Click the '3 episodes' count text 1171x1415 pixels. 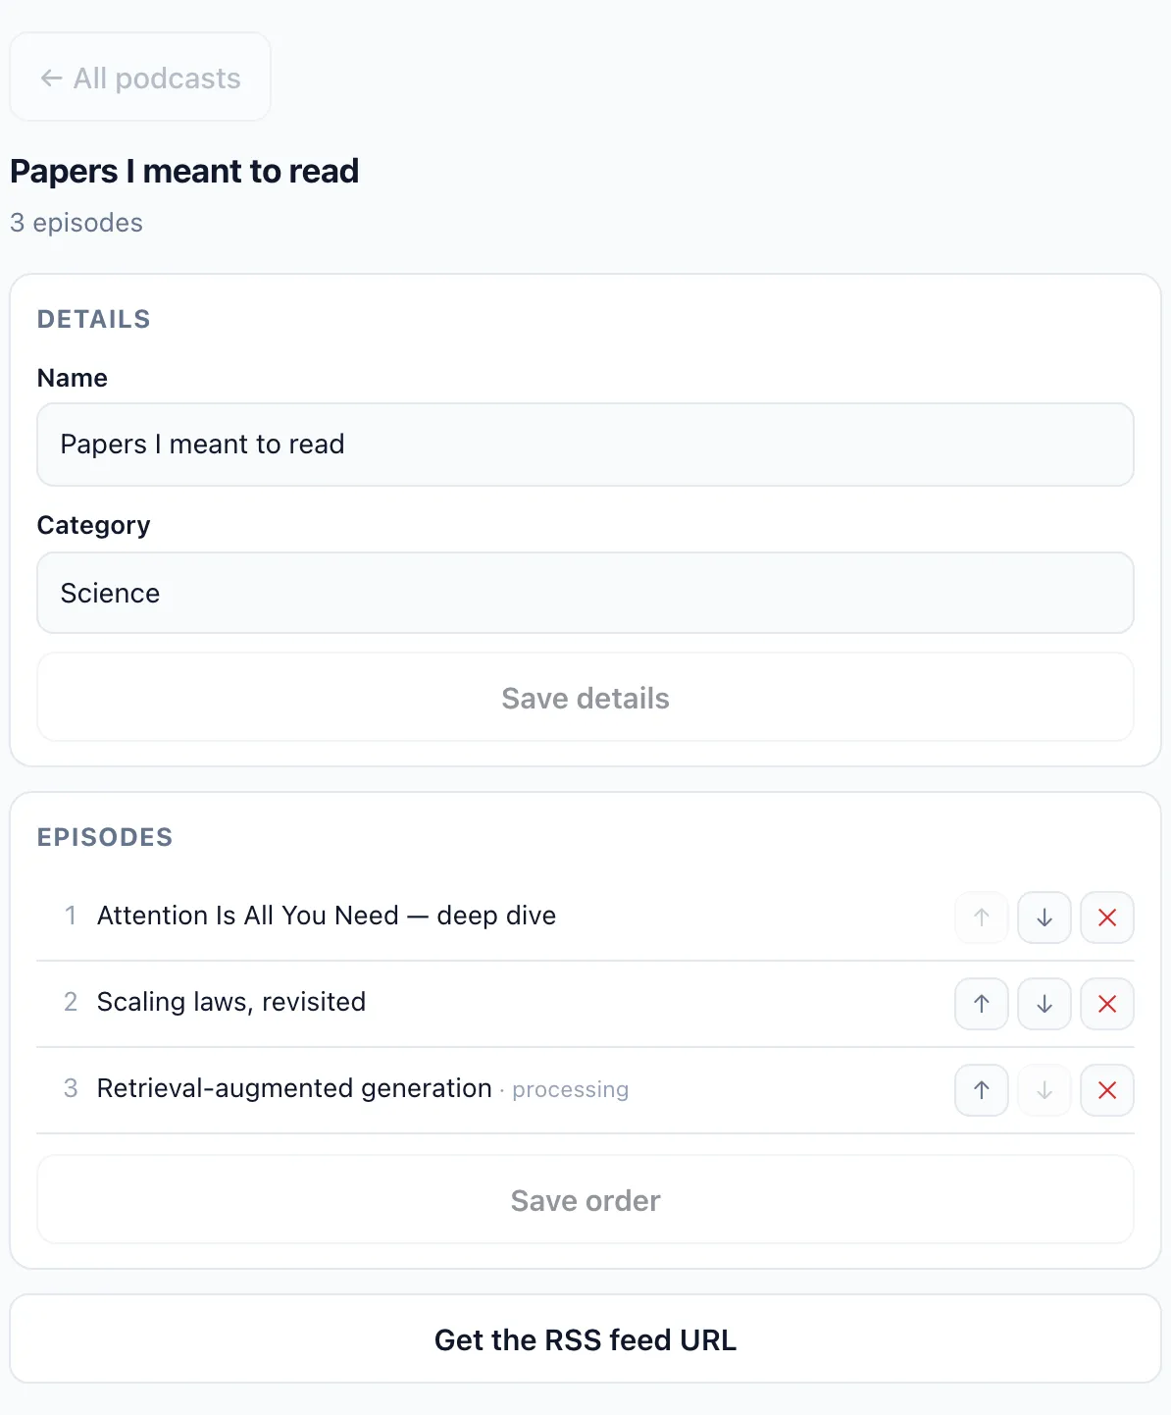coord(76,223)
